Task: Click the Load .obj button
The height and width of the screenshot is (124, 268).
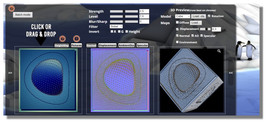Action: point(198,16)
